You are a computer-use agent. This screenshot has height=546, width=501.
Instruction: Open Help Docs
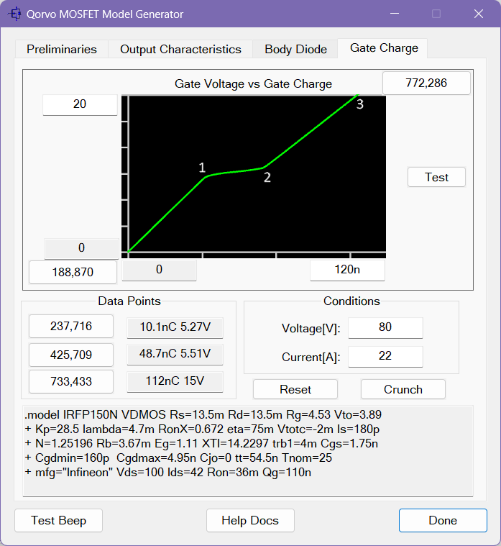(249, 520)
